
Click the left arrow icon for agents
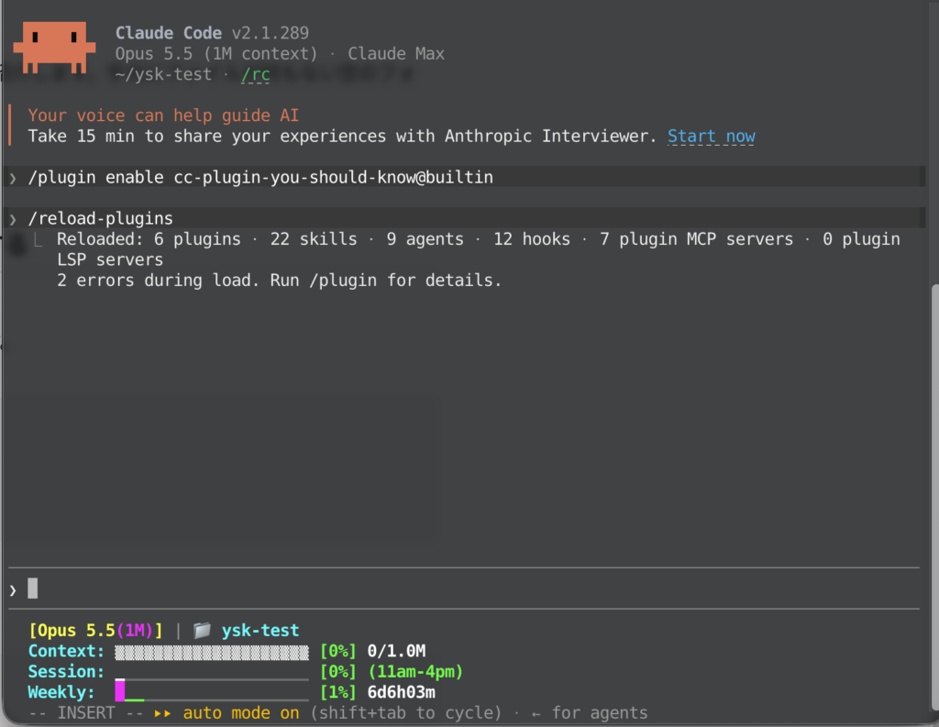pyautogui.click(x=536, y=714)
